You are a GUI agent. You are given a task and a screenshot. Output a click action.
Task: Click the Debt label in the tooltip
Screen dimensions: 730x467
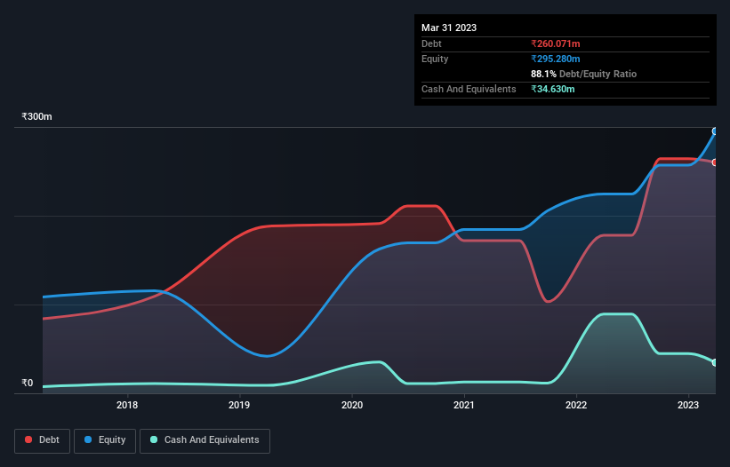(x=431, y=44)
